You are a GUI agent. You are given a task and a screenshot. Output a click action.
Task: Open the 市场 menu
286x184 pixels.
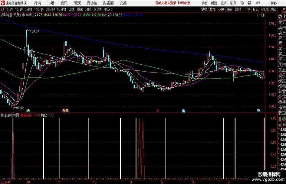(x=51, y=3)
